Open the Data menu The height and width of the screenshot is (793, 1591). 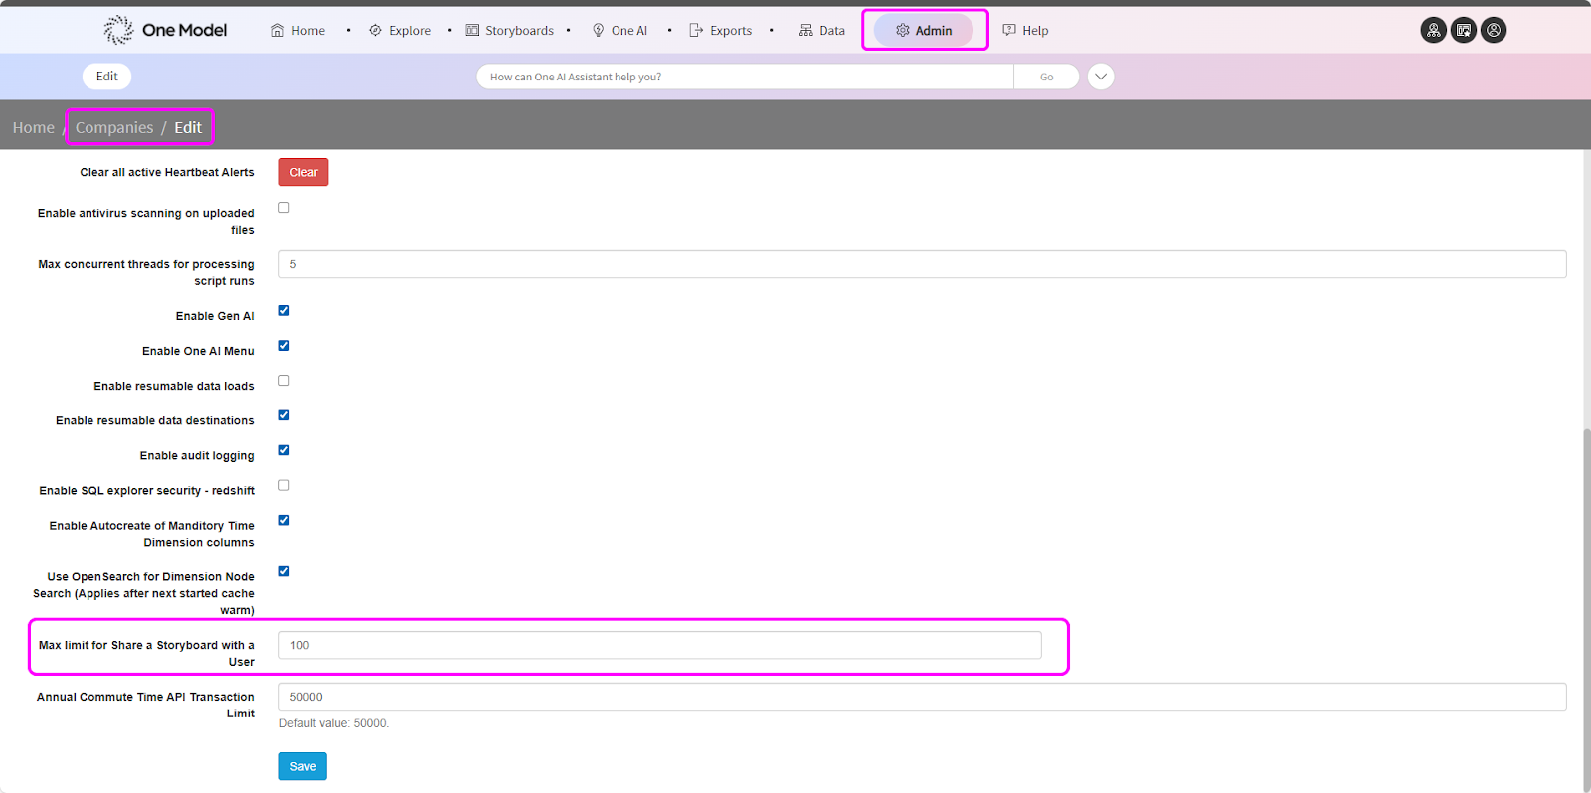click(x=821, y=31)
